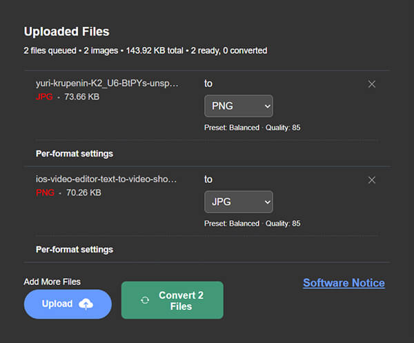Click the Upload button
This screenshot has height=343, width=414.
point(68,304)
